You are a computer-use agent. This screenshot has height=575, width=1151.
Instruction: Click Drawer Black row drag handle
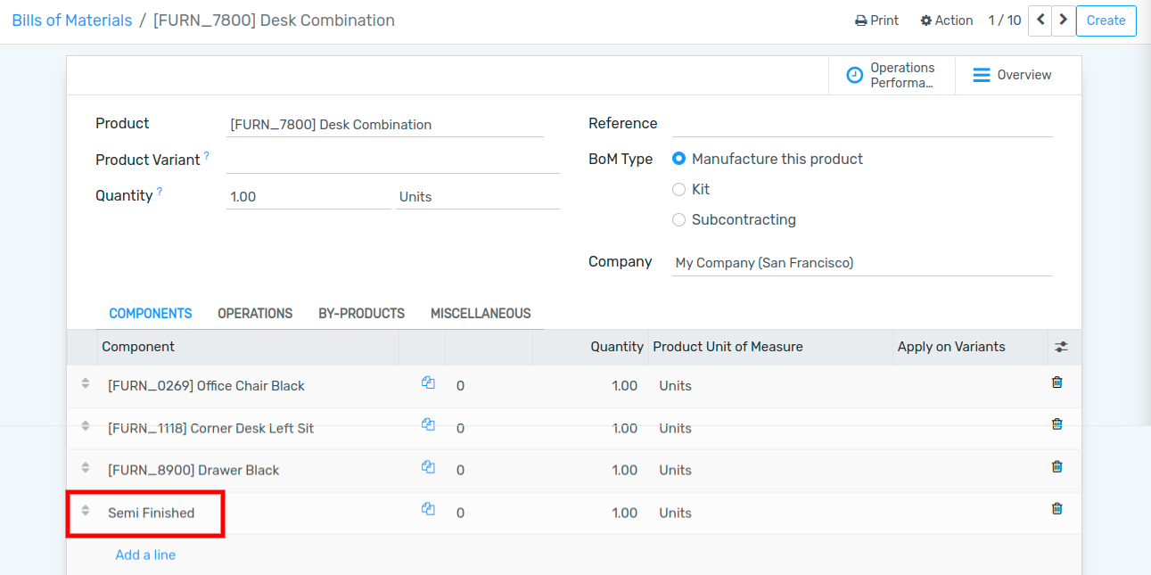(x=86, y=468)
